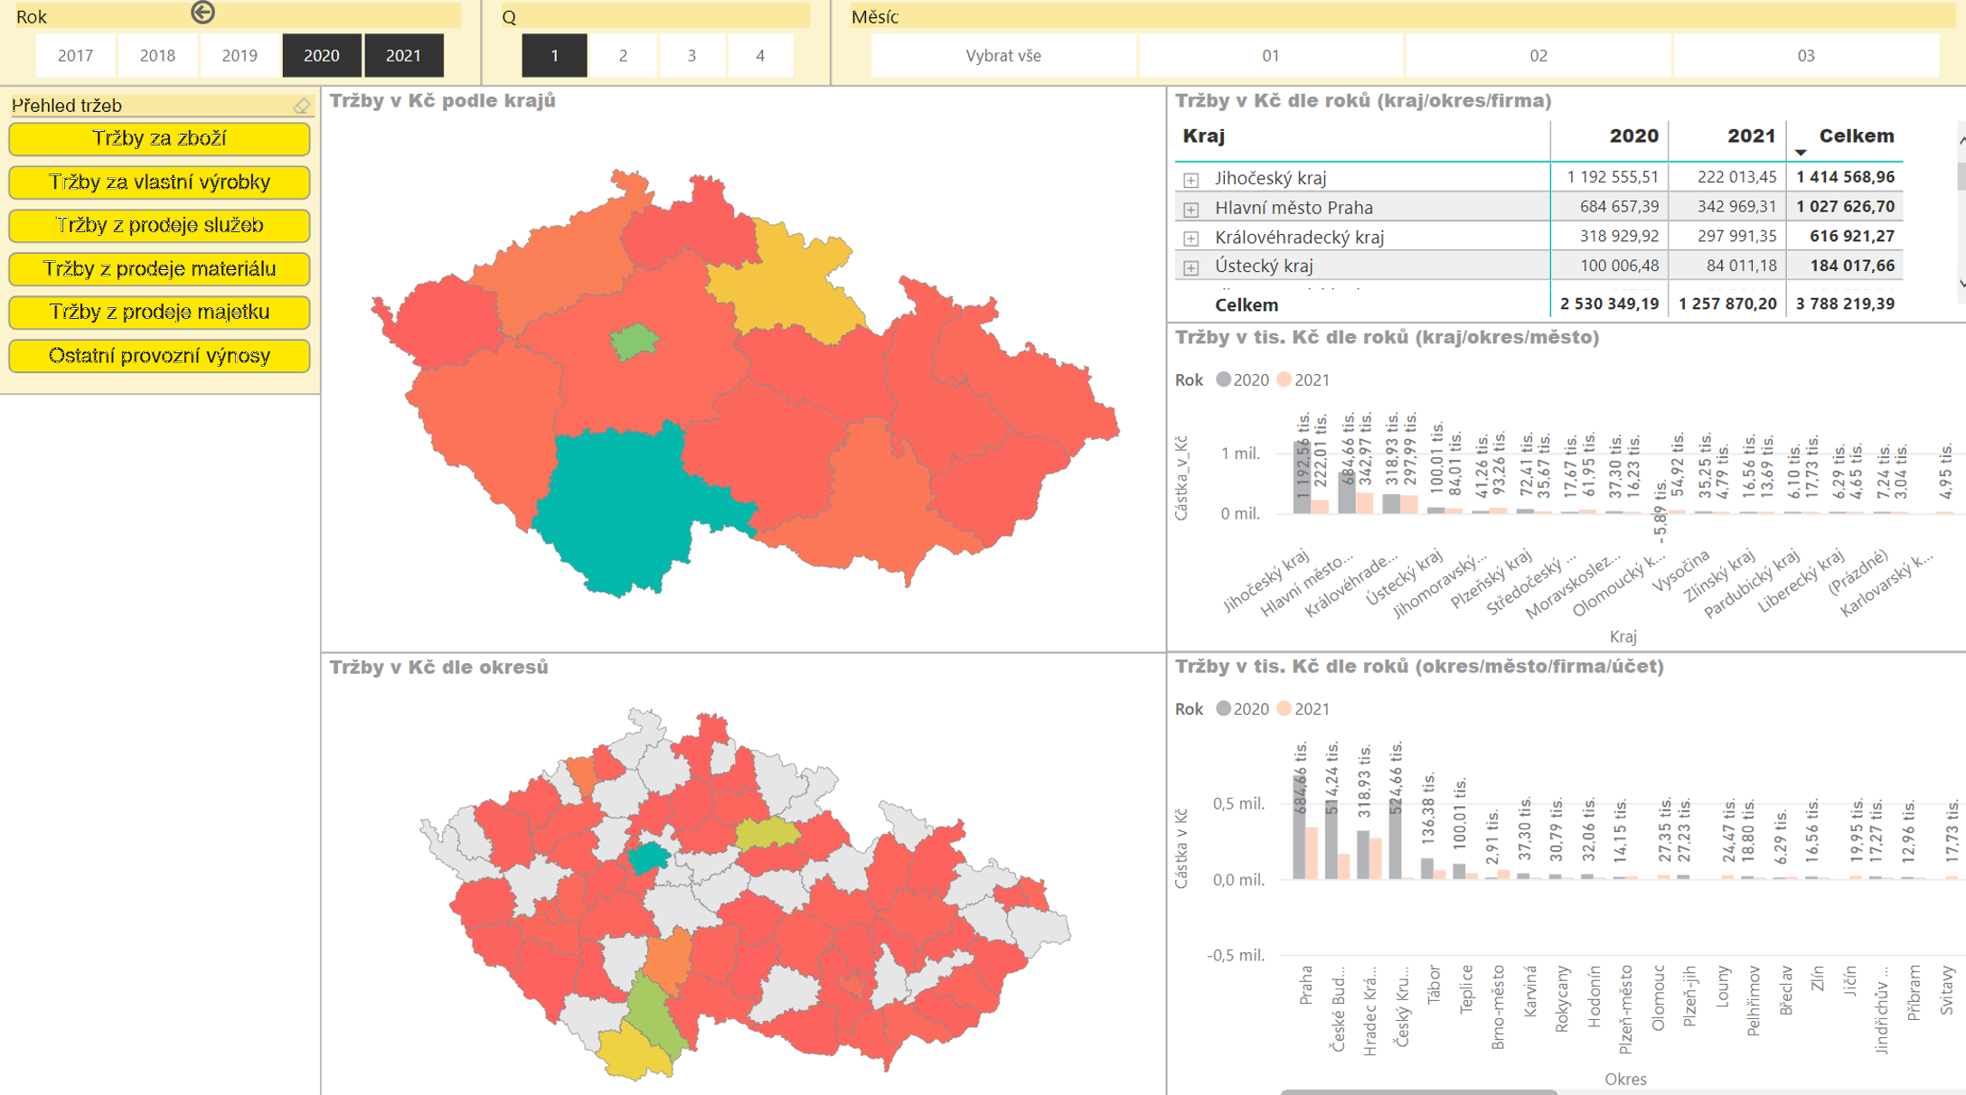This screenshot has height=1095, width=1966.
Task: Click the Celkem column sort arrow
Action: click(1800, 152)
